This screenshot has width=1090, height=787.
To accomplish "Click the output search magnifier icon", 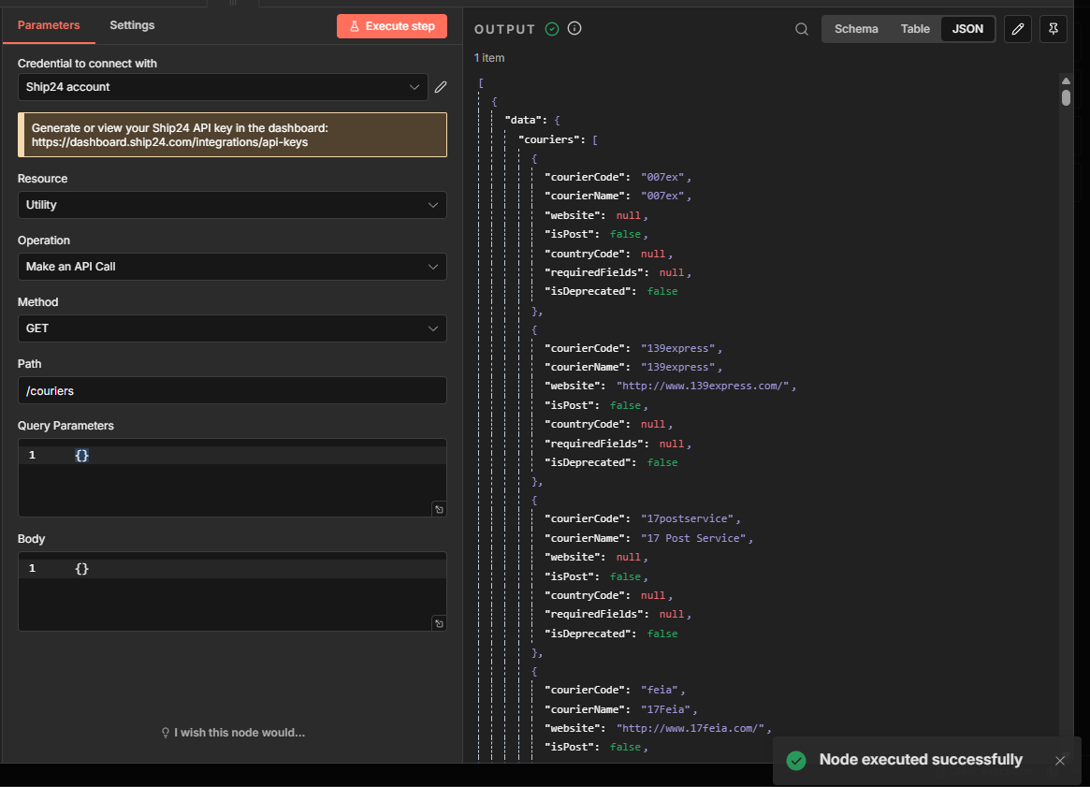I will [x=802, y=29].
